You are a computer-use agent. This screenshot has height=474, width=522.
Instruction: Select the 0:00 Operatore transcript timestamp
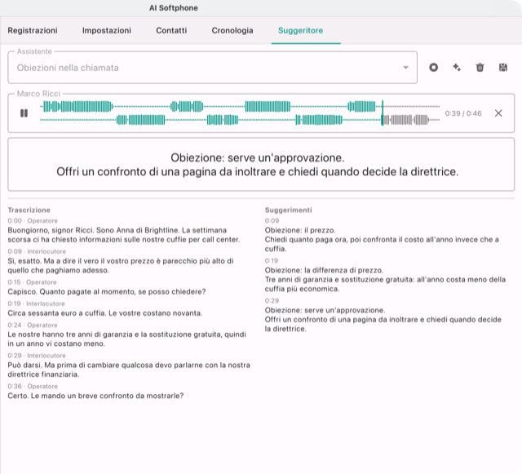pyautogui.click(x=33, y=220)
